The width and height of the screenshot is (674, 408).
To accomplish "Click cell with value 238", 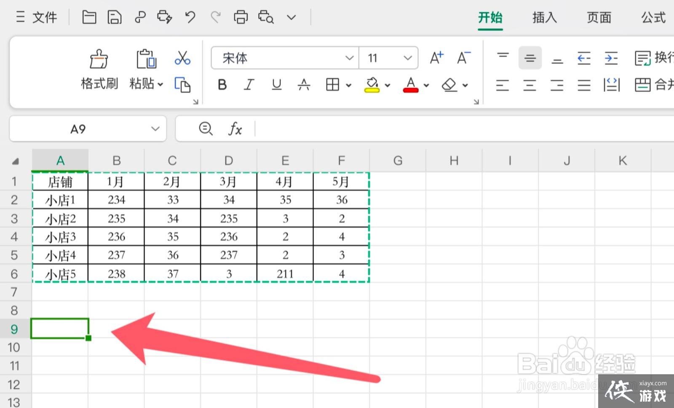I will [x=116, y=274].
